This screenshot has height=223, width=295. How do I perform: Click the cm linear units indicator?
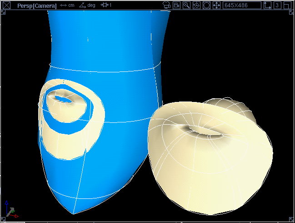(x=67, y=5)
